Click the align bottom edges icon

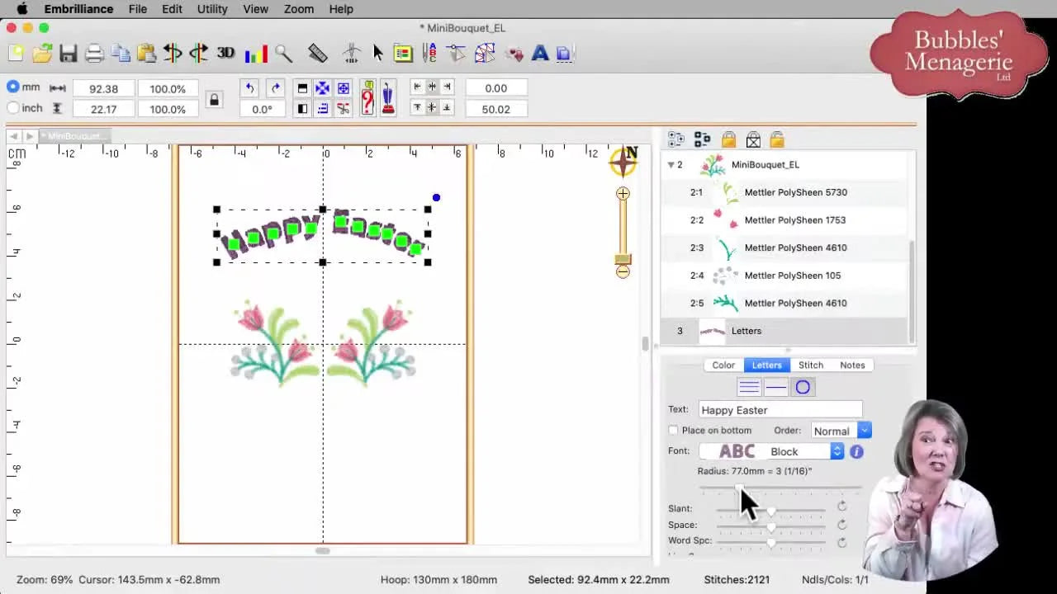pos(447,108)
